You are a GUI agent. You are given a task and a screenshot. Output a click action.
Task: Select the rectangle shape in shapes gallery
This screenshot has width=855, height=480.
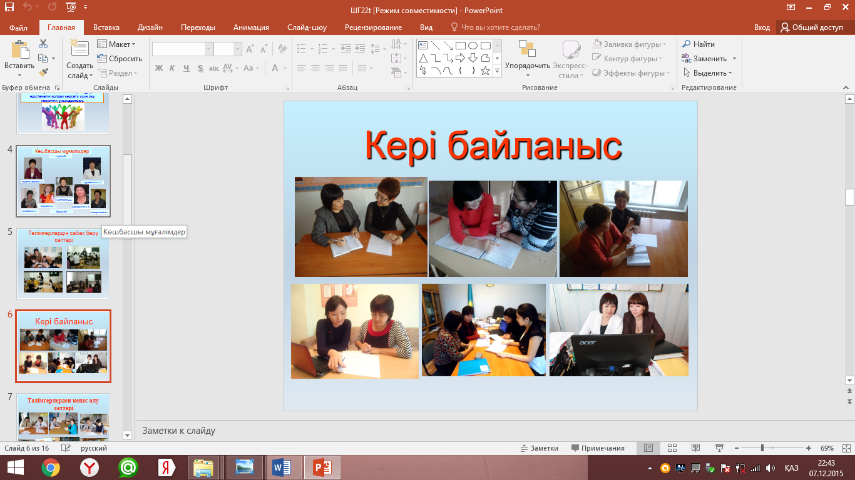[x=460, y=46]
